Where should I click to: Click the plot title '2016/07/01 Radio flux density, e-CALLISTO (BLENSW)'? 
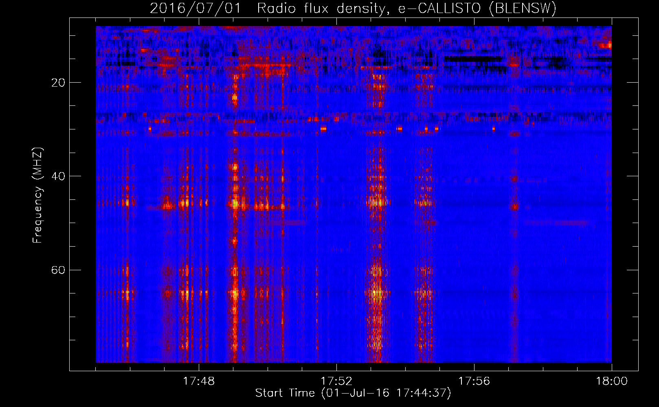353,8
